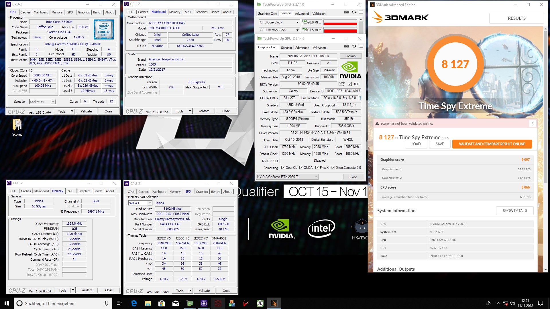Viewport: 550px width, 309px height.
Task: Open File Explorer from the taskbar
Action: [148, 303]
